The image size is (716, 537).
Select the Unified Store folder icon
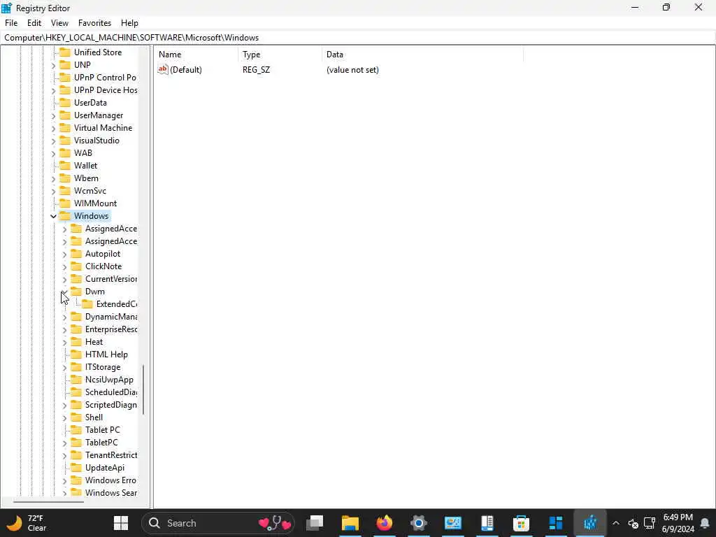pyautogui.click(x=65, y=52)
